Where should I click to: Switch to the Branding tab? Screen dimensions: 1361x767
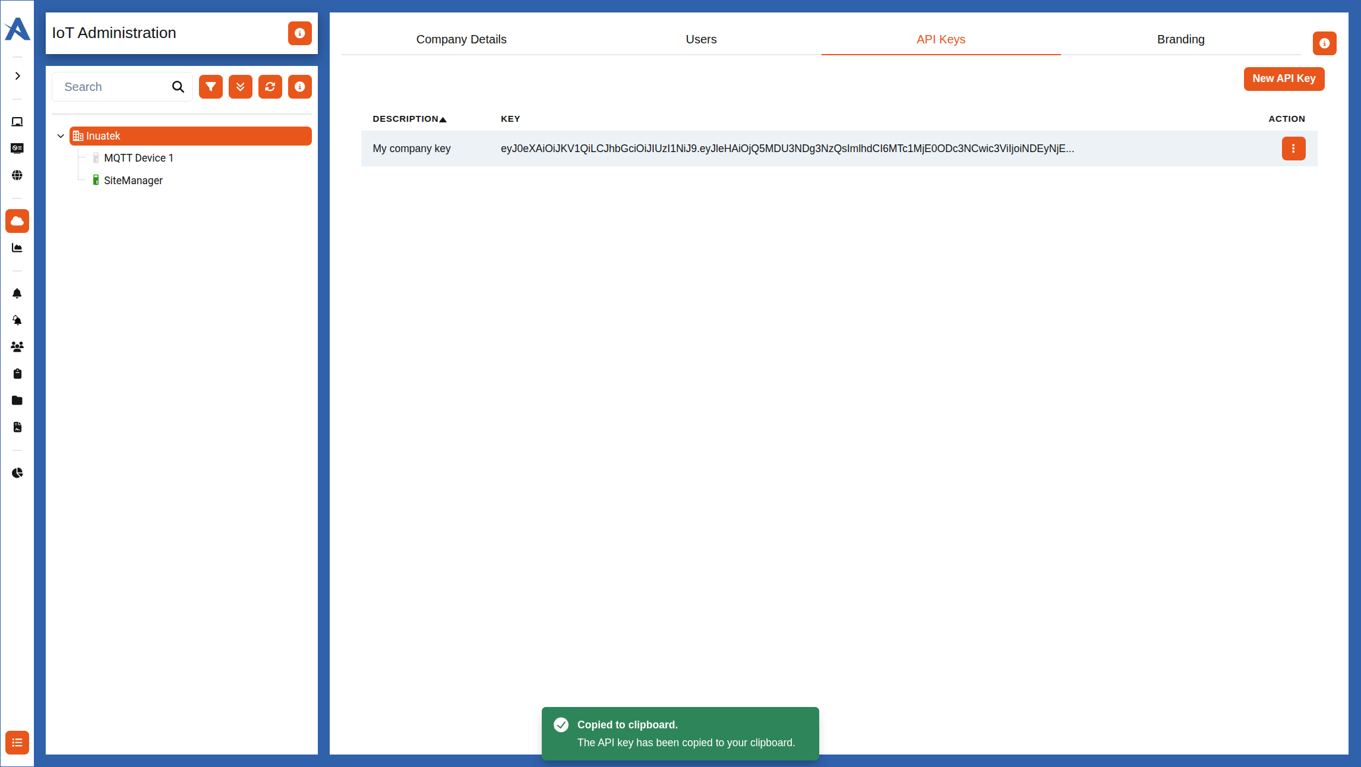pos(1180,39)
